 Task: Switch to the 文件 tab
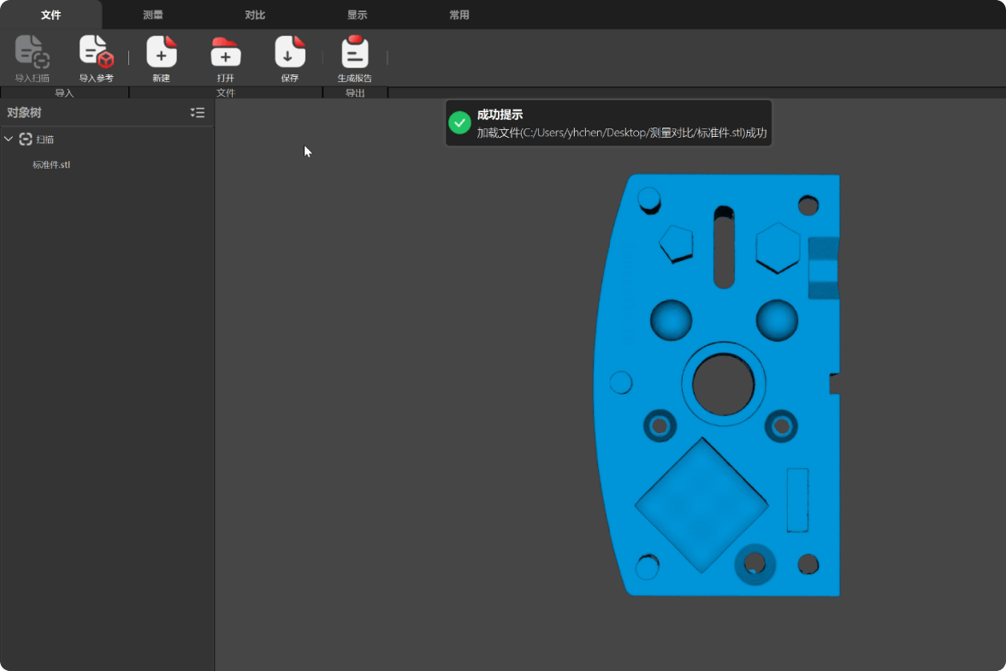click(x=51, y=15)
